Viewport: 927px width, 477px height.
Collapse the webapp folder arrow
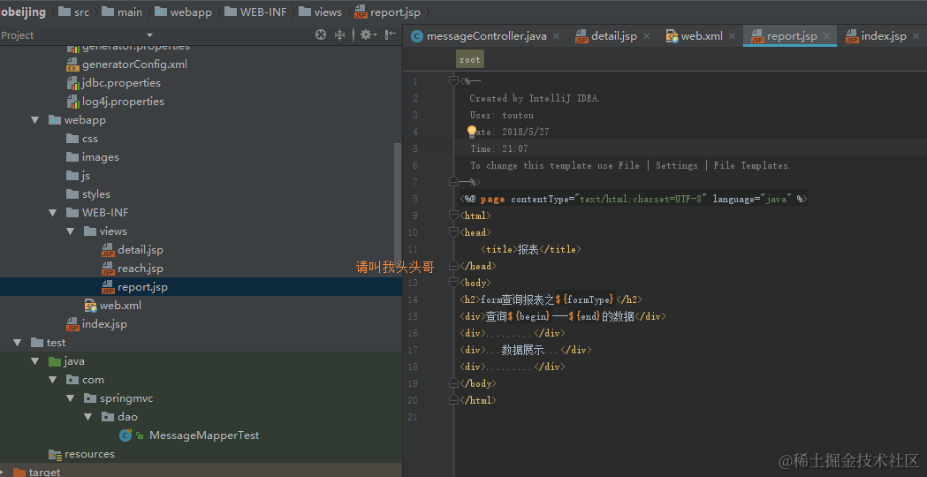(x=35, y=120)
